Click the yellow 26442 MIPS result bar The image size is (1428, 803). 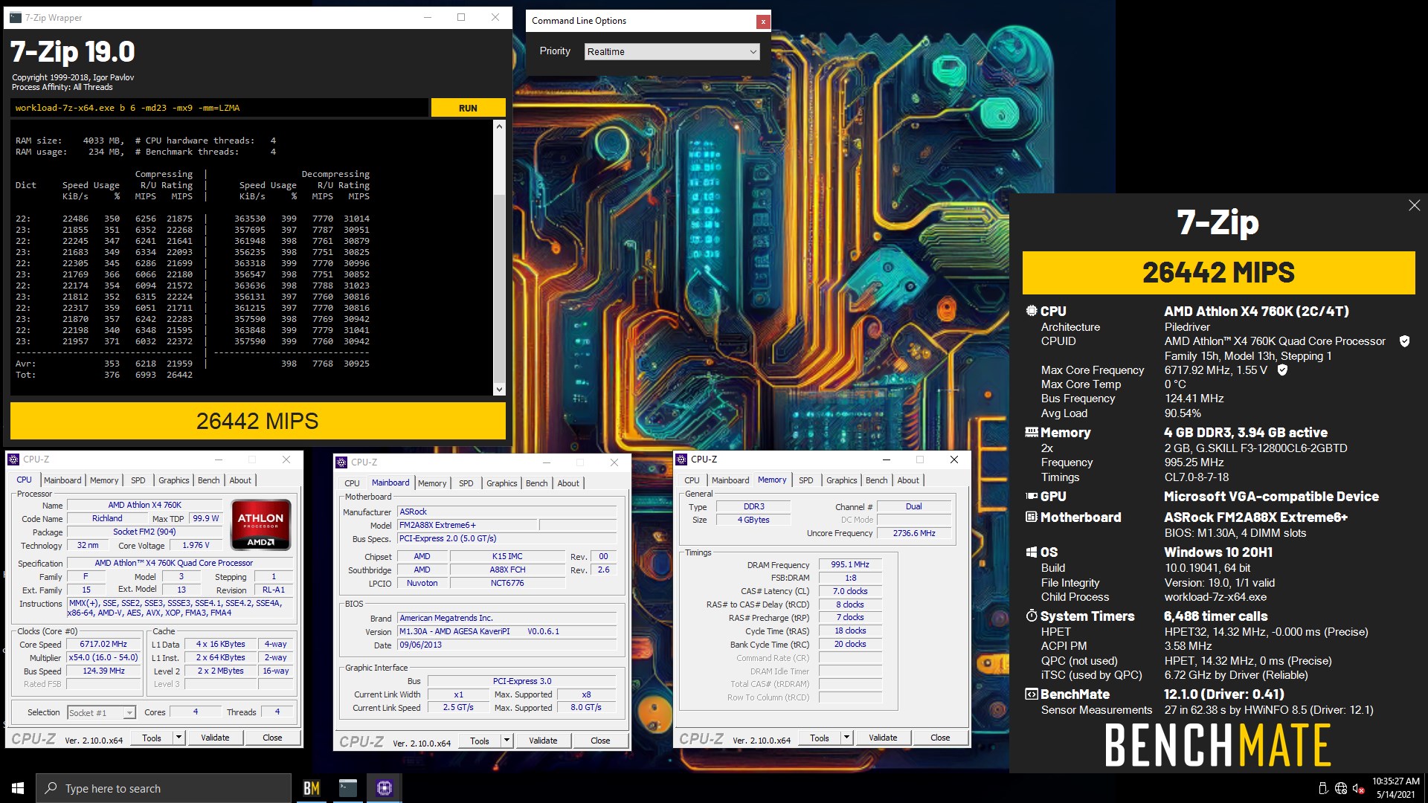coord(258,422)
